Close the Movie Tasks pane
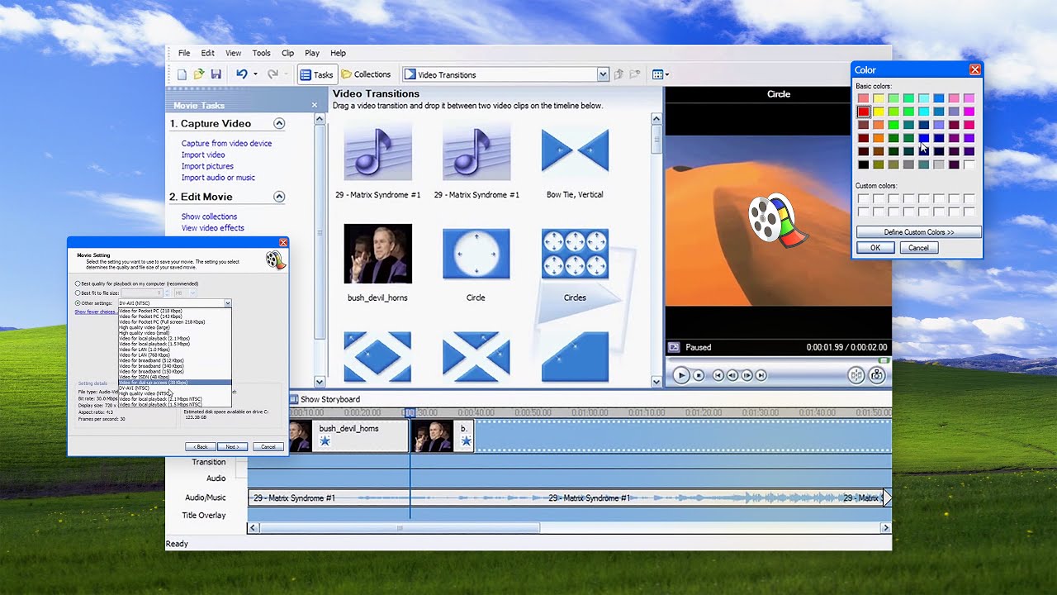This screenshot has width=1057, height=595. point(314,106)
